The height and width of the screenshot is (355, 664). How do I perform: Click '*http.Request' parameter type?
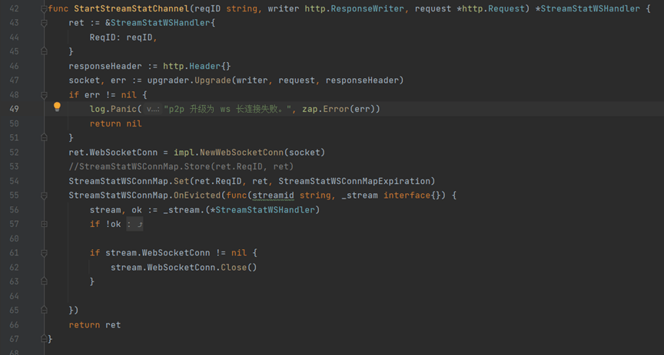pyautogui.click(x=493, y=8)
